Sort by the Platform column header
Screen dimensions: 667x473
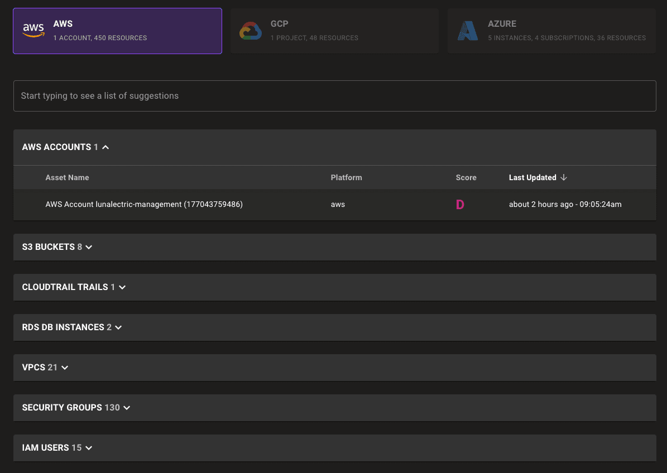346,177
